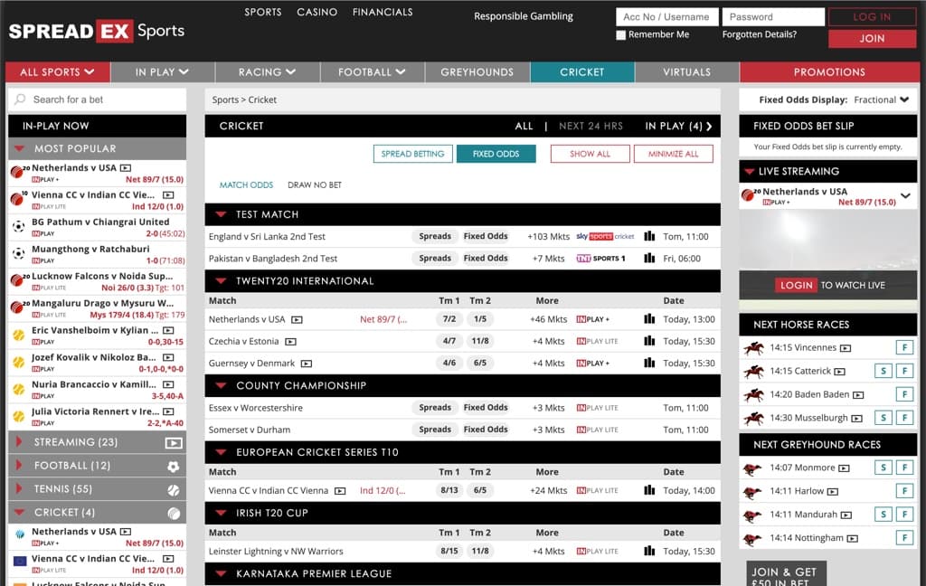Click the Streaming (23) video icon

(x=173, y=442)
